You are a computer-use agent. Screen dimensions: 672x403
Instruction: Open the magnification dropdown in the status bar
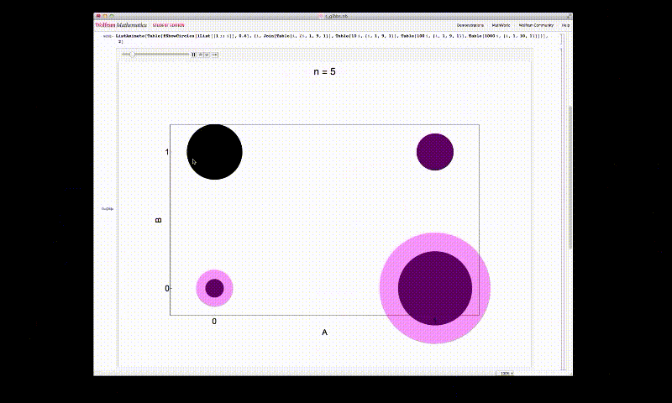(506, 374)
